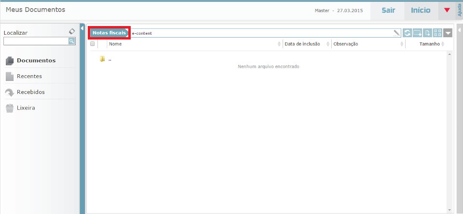The image size is (463, 214).
Task: Click the refresh folder icon
Action: (x=408, y=33)
